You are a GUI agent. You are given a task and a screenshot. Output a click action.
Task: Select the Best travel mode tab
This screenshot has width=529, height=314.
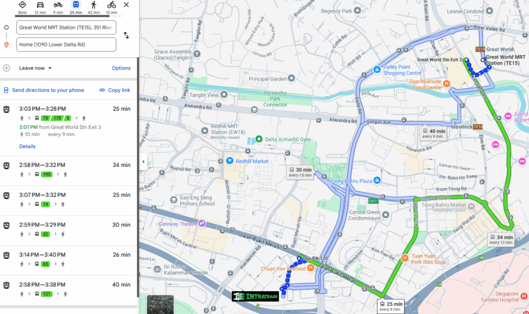pyautogui.click(x=22, y=7)
